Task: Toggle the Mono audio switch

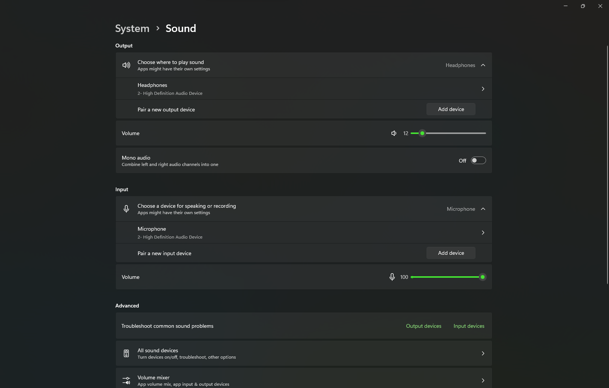Action: click(478, 161)
